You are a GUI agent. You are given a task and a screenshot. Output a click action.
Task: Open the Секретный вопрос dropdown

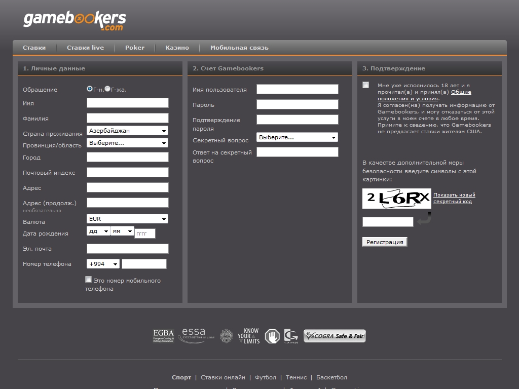pyautogui.click(x=297, y=137)
